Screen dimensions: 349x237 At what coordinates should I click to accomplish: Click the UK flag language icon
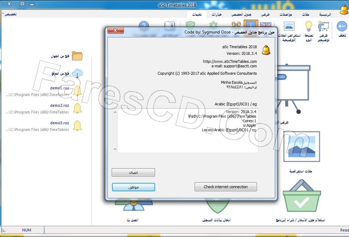click(x=266, y=24)
